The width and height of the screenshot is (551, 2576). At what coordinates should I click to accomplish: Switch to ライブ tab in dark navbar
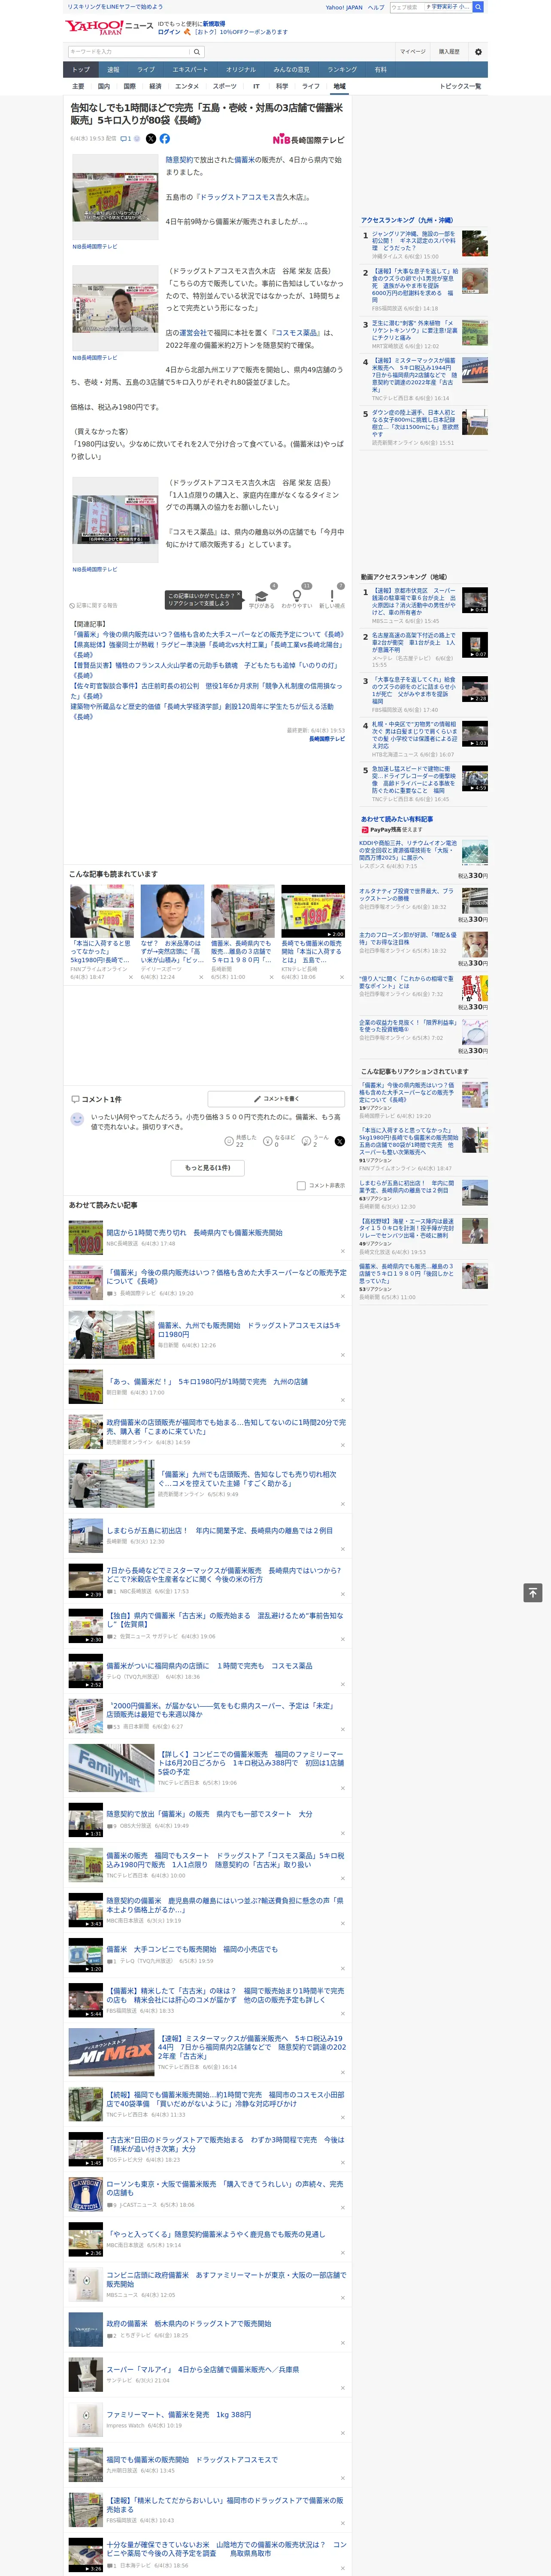(x=146, y=70)
